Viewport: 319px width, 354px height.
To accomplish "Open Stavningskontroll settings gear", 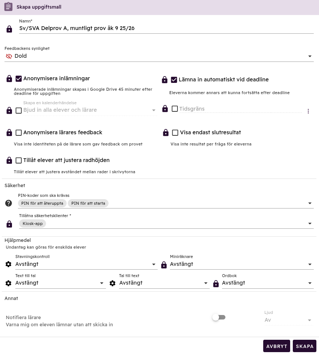I will click(x=9, y=264).
